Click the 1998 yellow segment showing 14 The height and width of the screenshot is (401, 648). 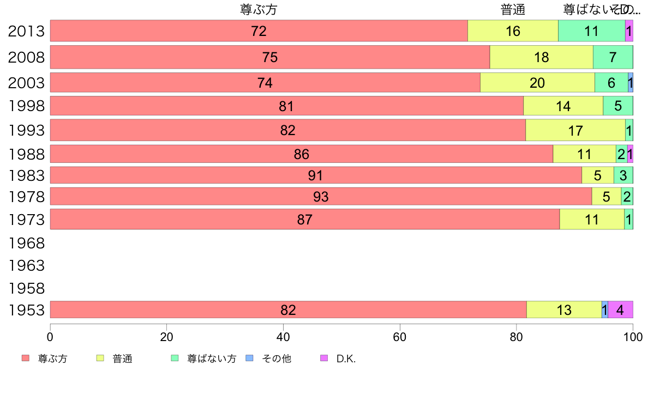563,106
